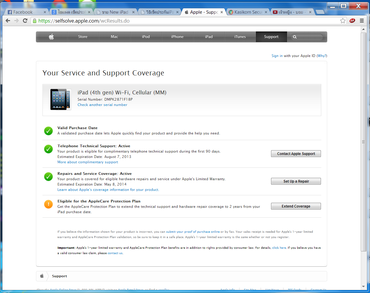Screen dimensions: 370x293
Task: Click iPad (4th gen) Wi-Fi, Cellular title
Action: 122,93
